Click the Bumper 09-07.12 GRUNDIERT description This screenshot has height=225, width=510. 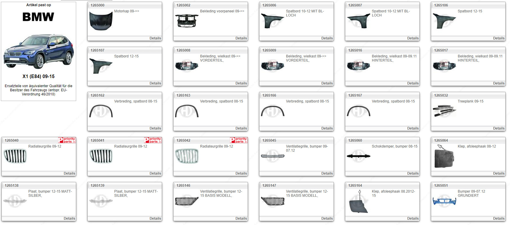click(471, 193)
